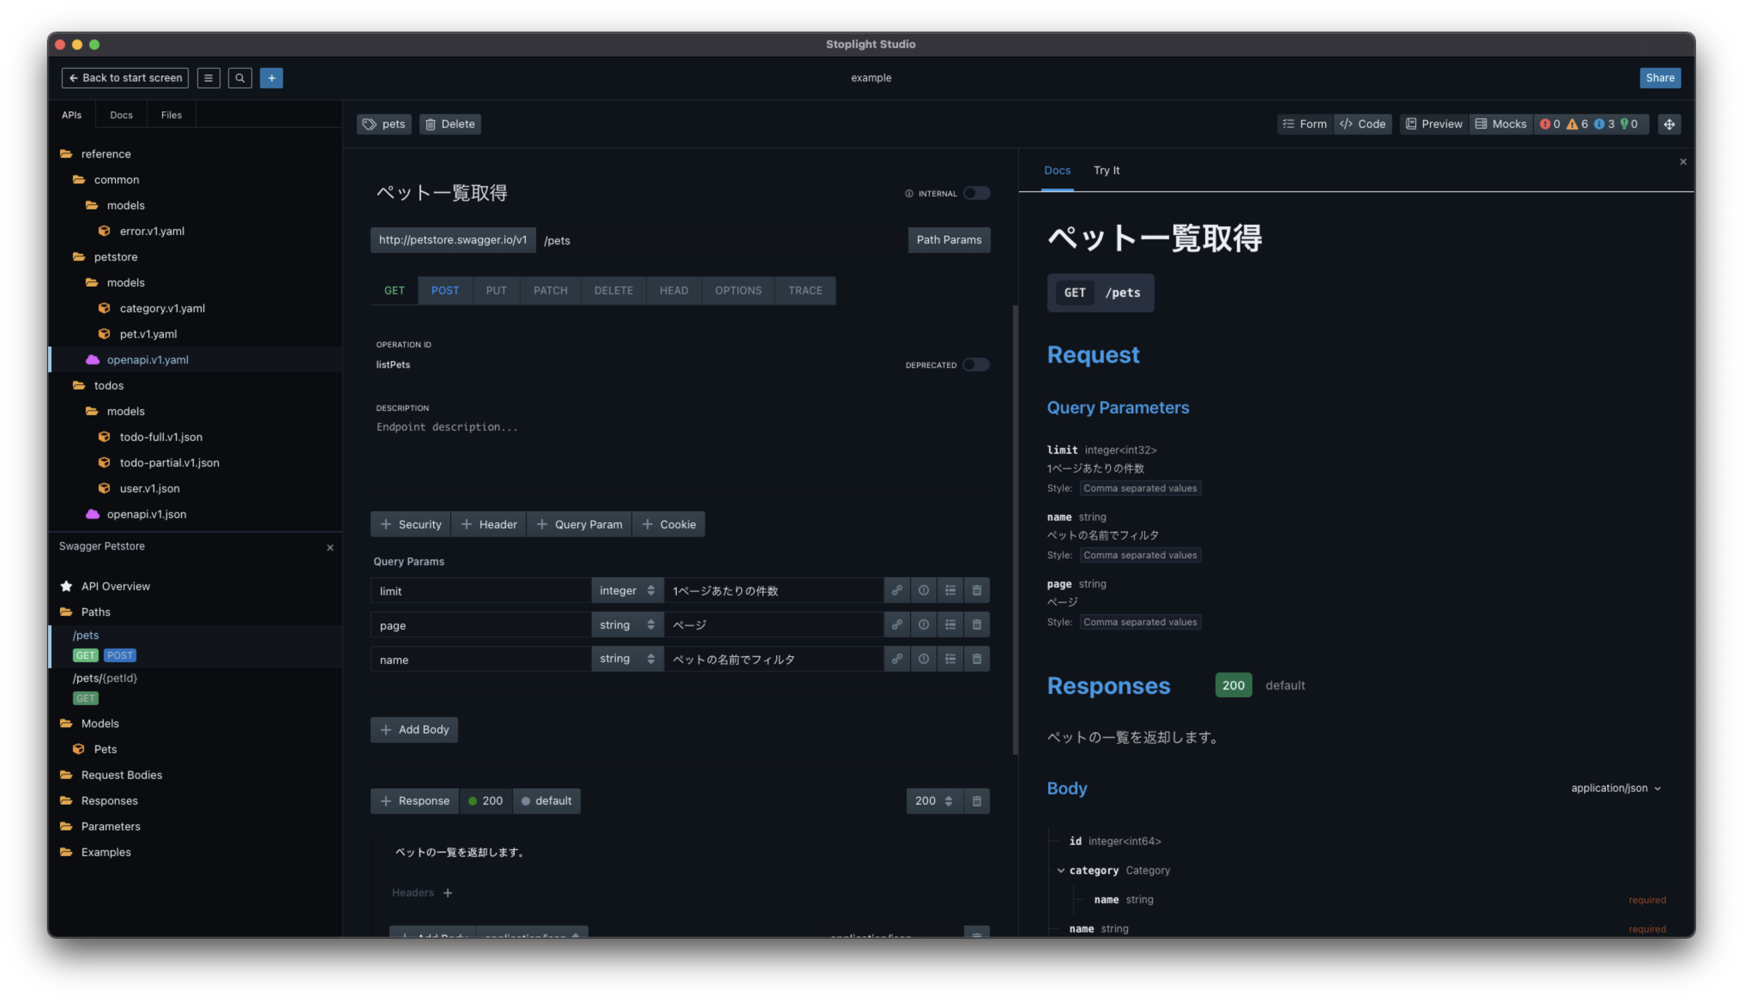Collapse the category property in Body
The width and height of the screenshot is (1743, 1001).
[x=1061, y=870]
